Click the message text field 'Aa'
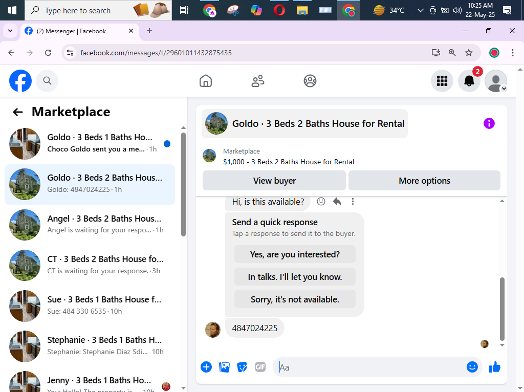 point(369,367)
